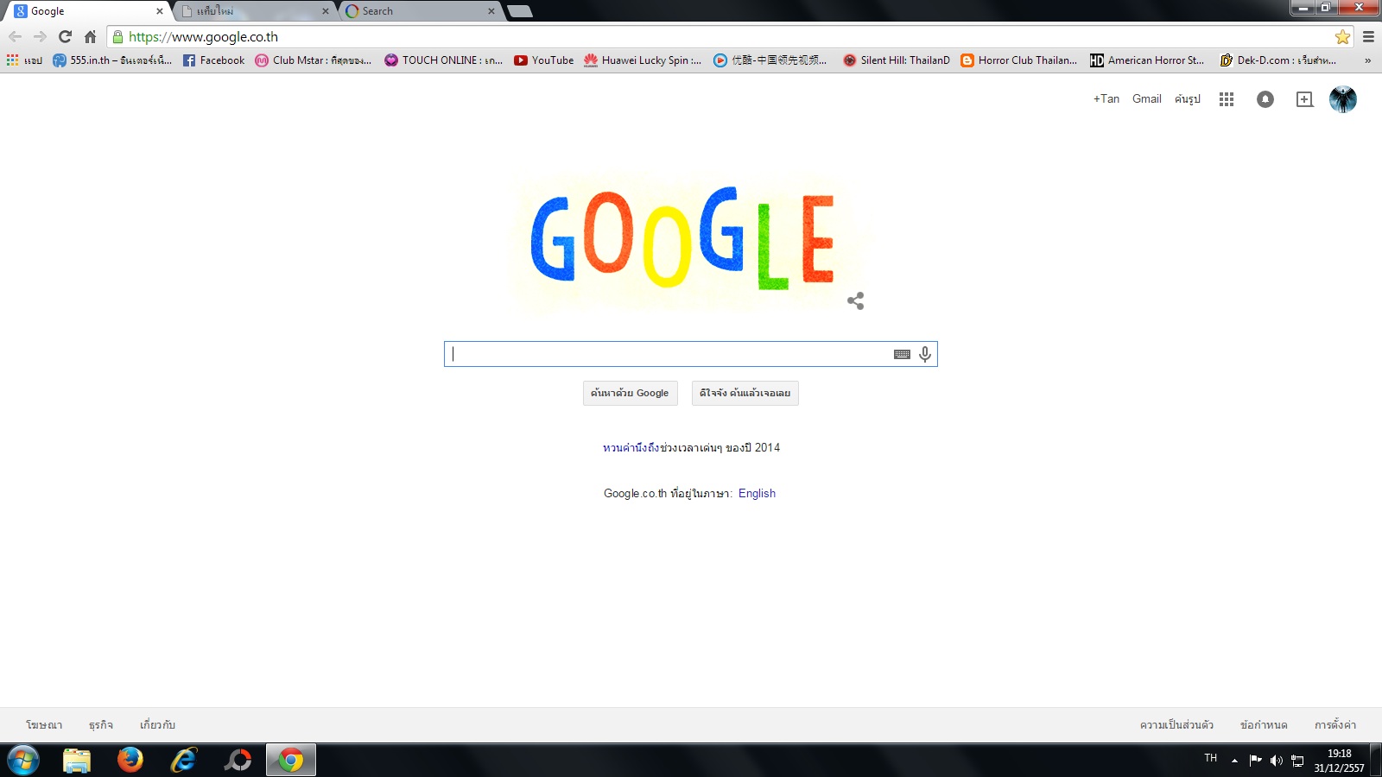1382x777 pixels.
Task: Open the on-screen keyboard input tool
Action: coord(902,354)
